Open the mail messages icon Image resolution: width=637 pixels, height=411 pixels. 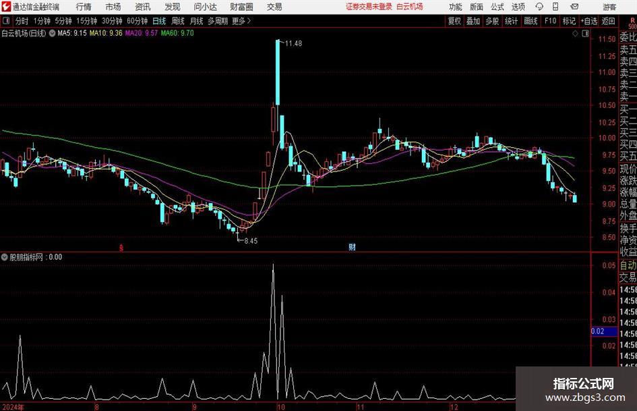coord(574,7)
